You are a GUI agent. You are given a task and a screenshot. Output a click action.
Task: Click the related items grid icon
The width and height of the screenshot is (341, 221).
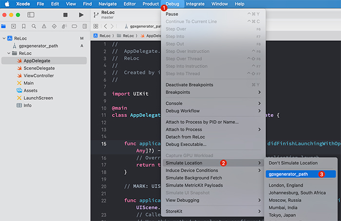tap(95, 26)
